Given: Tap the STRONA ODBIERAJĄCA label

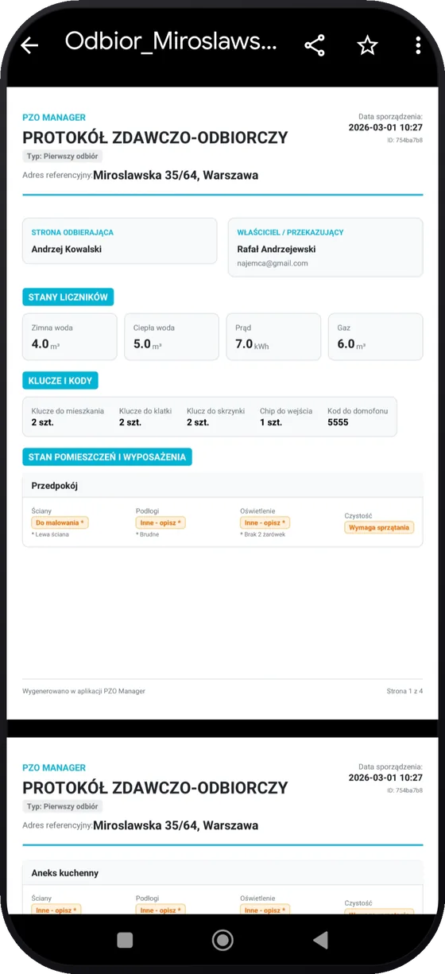Looking at the screenshot, I should click(x=72, y=232).
